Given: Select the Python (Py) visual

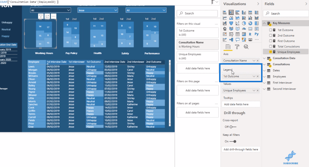Looking at the screenshot, I should pos(257,34).
